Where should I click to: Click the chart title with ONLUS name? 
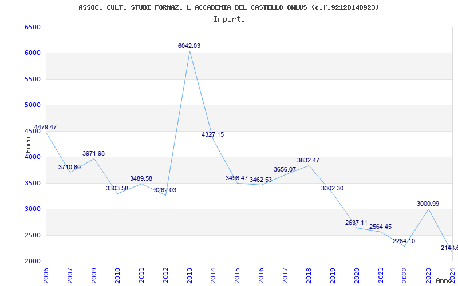pos(228,7)
